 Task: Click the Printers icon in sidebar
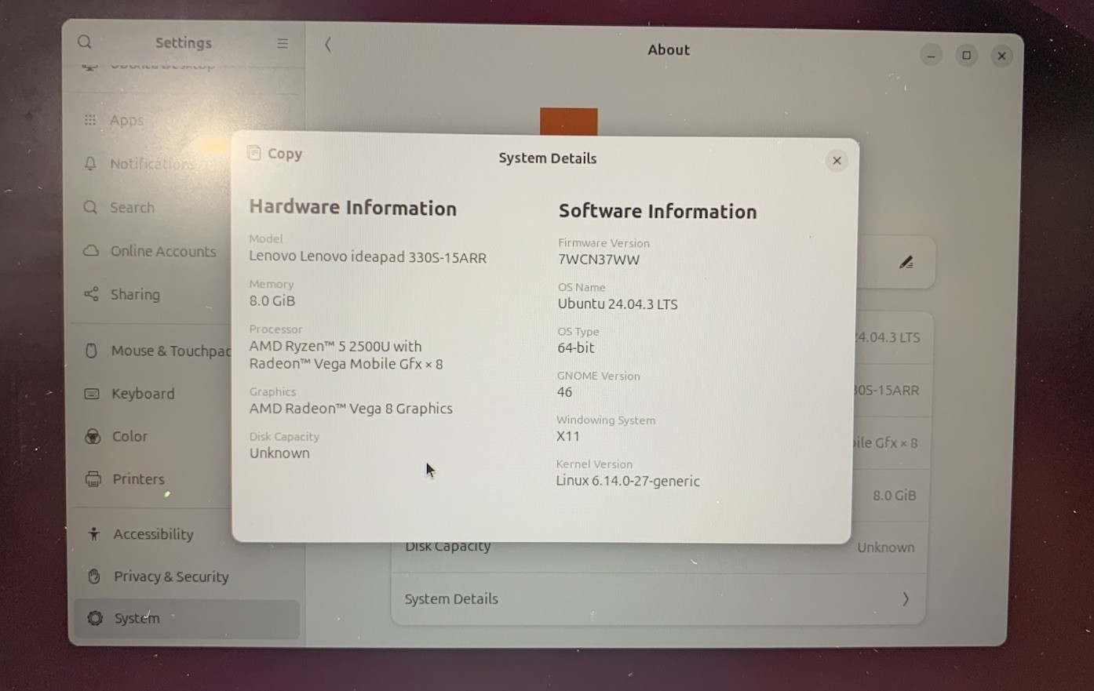tap(93, 478)
